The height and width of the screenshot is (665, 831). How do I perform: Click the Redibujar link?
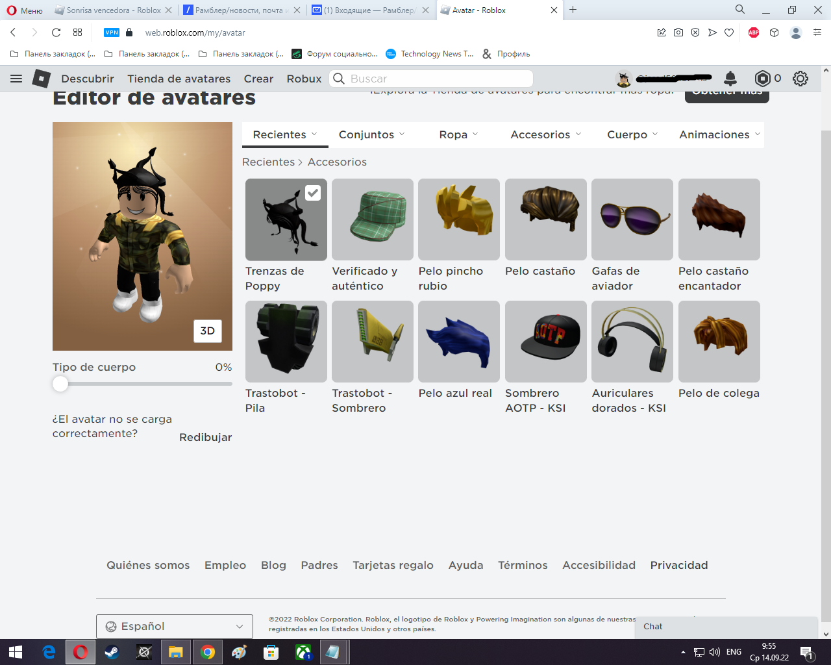(205, 438)
